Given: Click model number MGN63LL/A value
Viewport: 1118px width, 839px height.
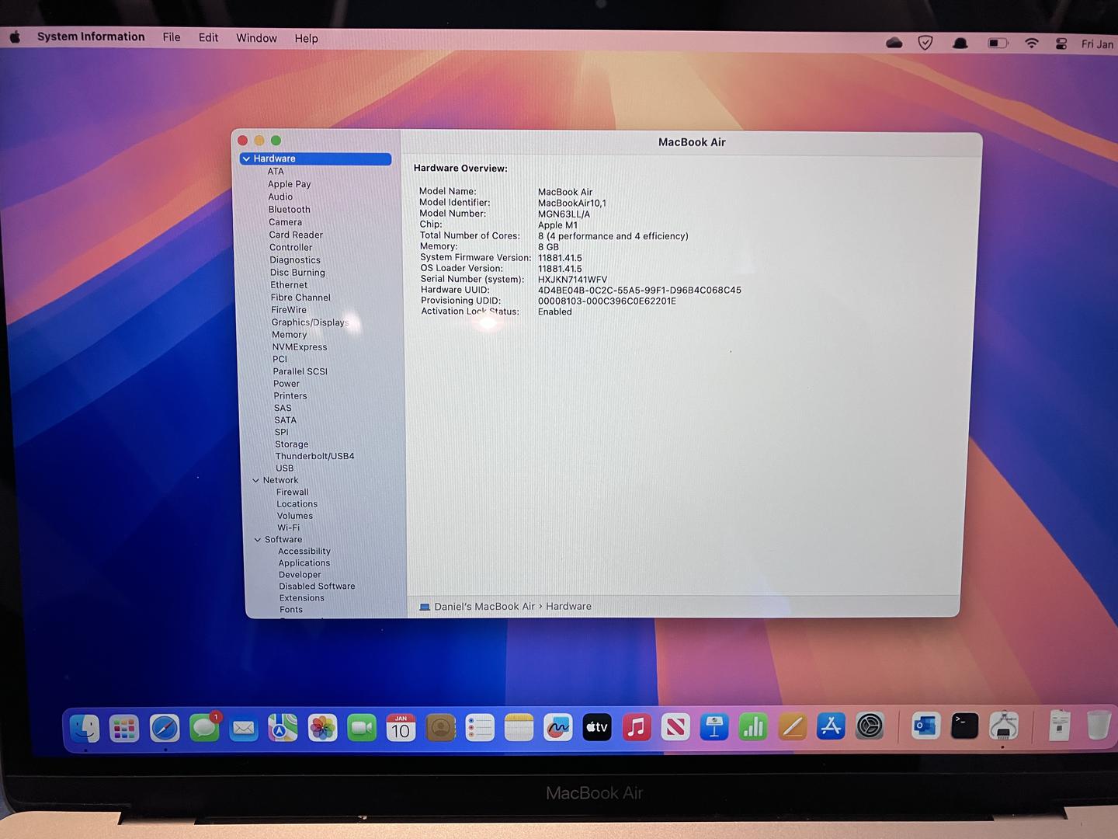Looking at the screenshot, I should (564, 214).
